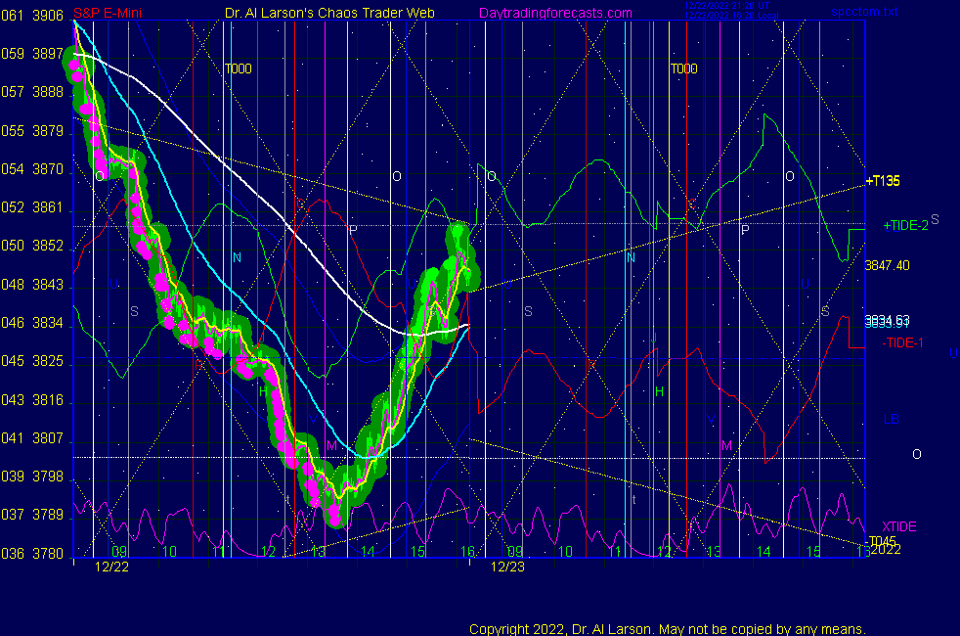
Task: Open the Daytradingforecasts.com link
Action: (x=555, y=13)
